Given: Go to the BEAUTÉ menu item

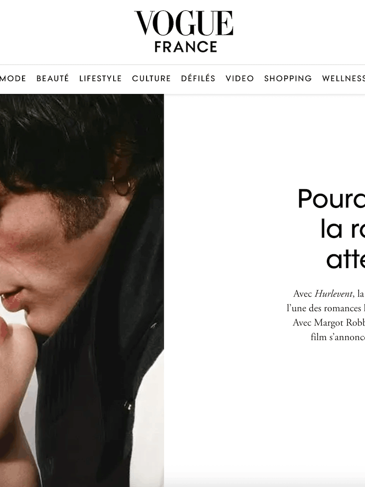Looking at the screenshot, I should tap(53, 78).
